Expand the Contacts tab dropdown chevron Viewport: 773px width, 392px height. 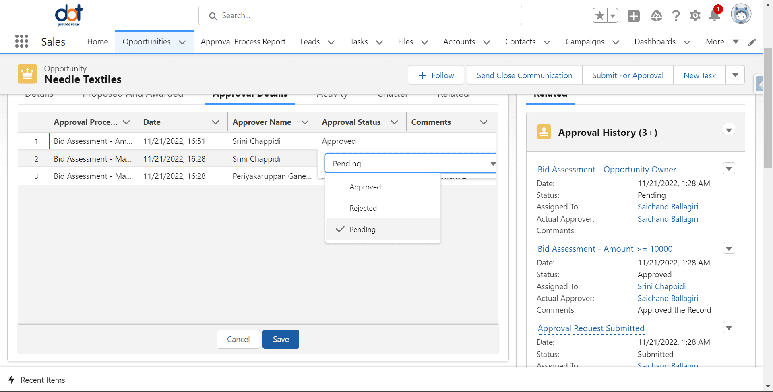pos(547,42)
